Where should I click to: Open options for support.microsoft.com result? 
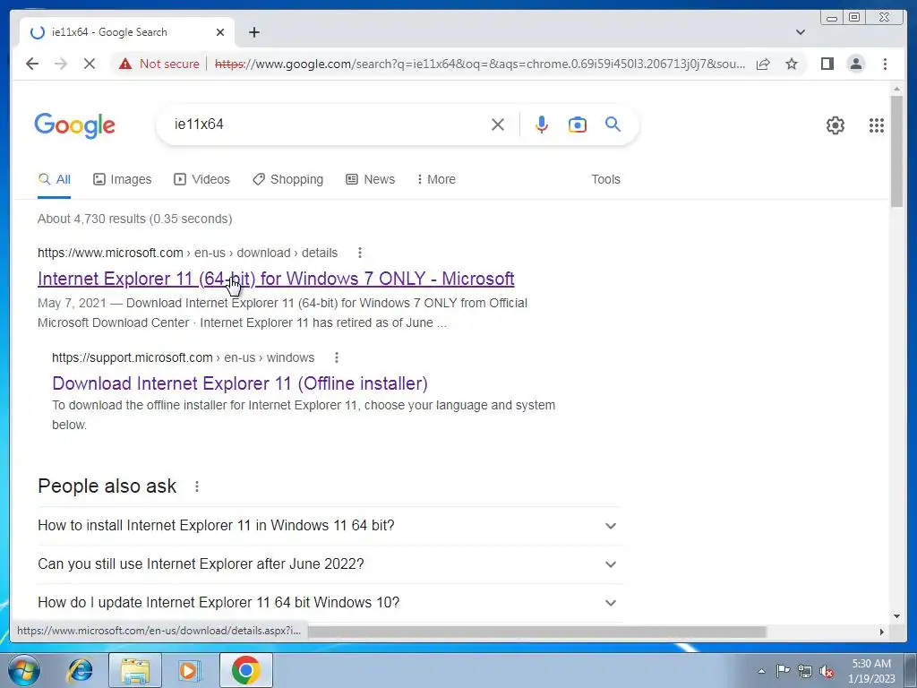pos(337,357)
